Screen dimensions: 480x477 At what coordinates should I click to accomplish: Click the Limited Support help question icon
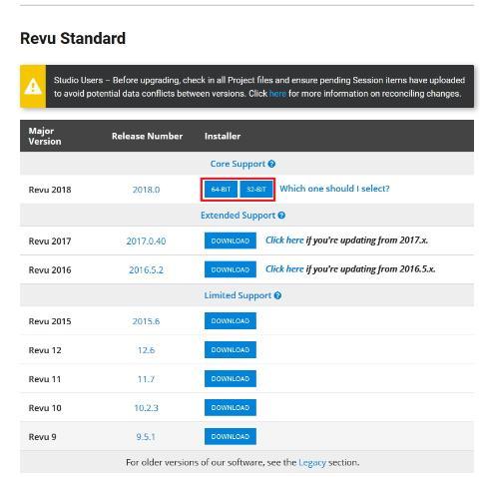pos(277,295)
